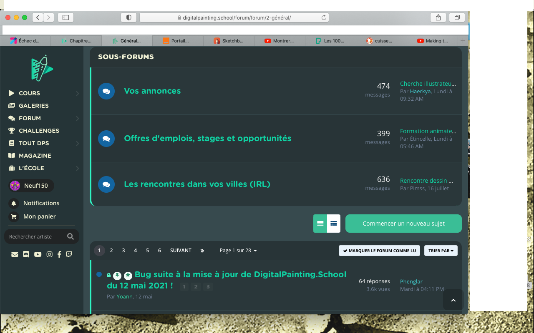This screenshot has width=534, height=333.
Task: Click the mail envelope icon in sidebar
Action: pos(15,254)
